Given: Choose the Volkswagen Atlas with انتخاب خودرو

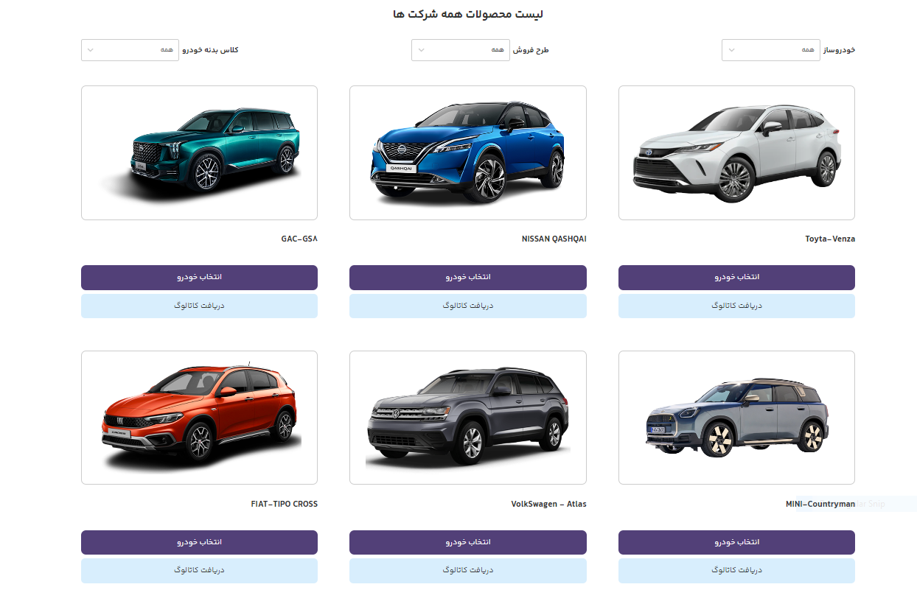Looking at the screenshot, I should click(x=468, y=542).
